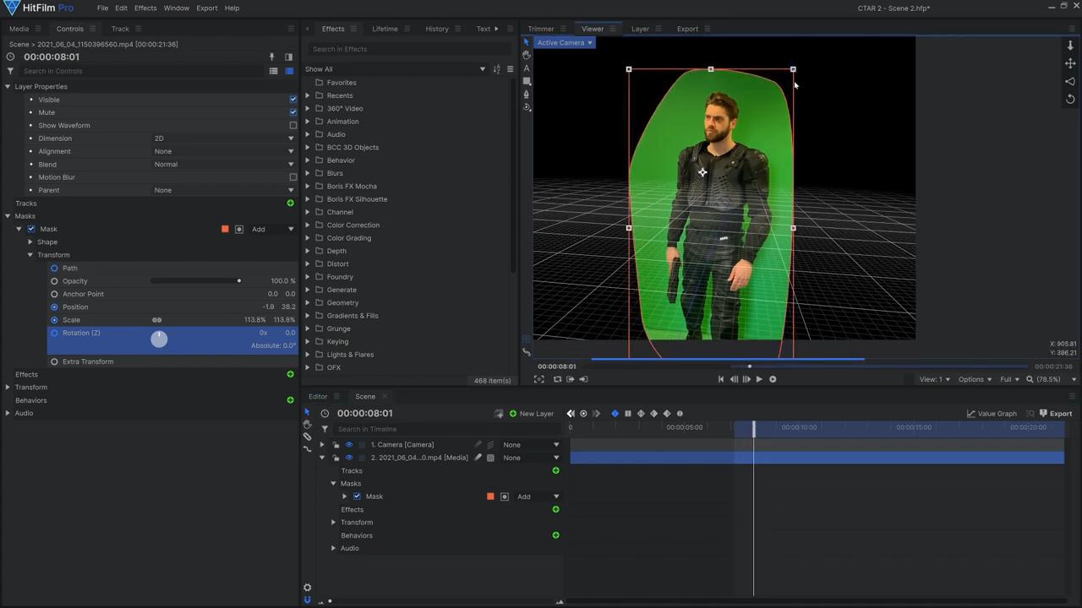Hide the 2021_06_04 media layer eye icon
Image resolution: width=1082 pixels, height=608 pixels.
(x=348, y=458)
